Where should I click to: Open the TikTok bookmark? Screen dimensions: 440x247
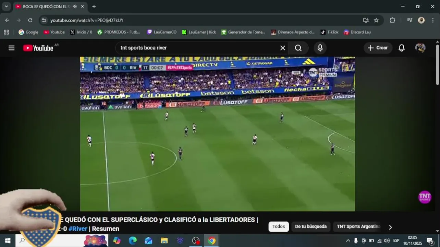click(x=330, y=32)
